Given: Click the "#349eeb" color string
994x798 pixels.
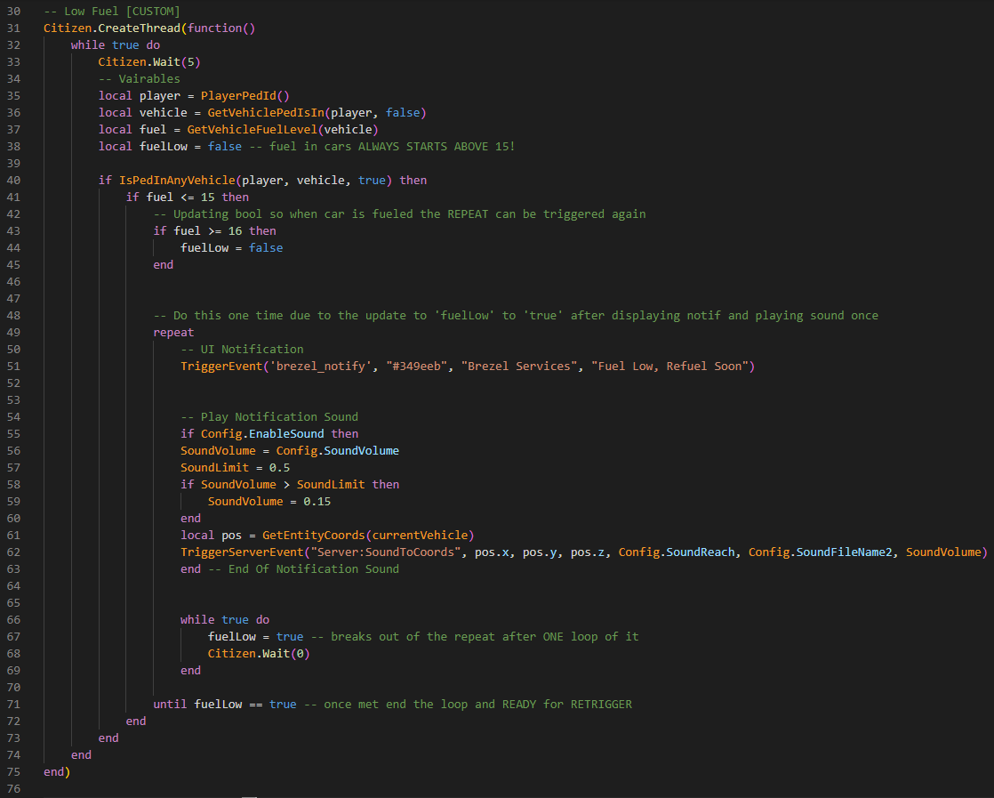Looking at the screenshot, I should (416, 367).
